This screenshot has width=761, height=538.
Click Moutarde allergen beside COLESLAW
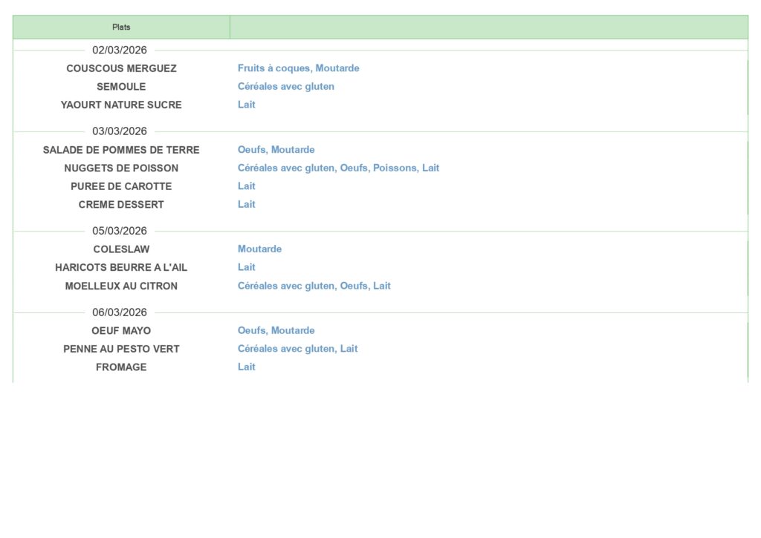pyautogui.click(x=259, y=249)
